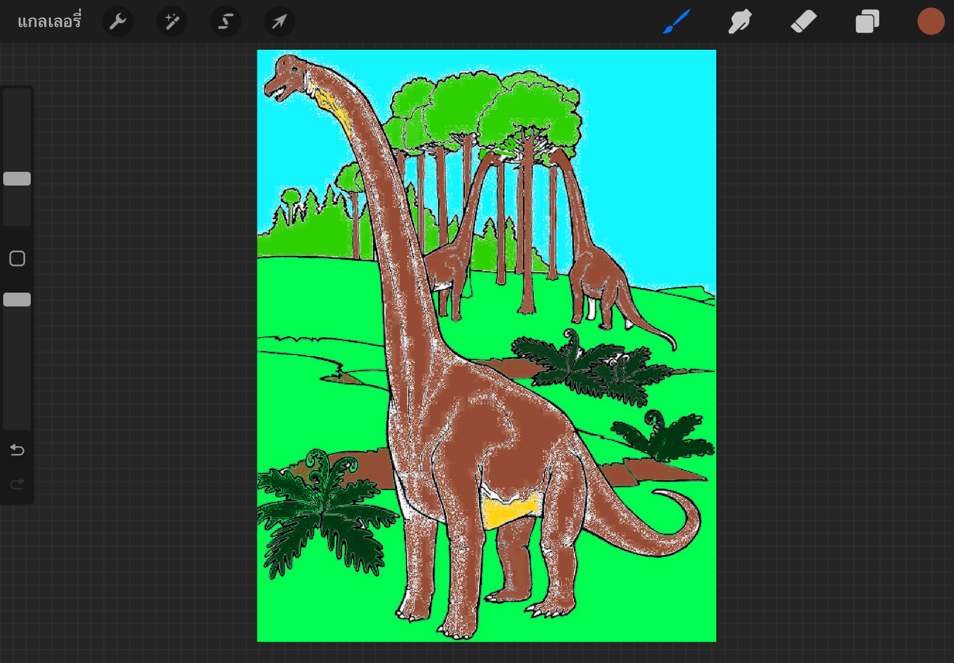The image size is (954, 663).
Task: Open the brush library from the paint icon
Action: [676, 21]
